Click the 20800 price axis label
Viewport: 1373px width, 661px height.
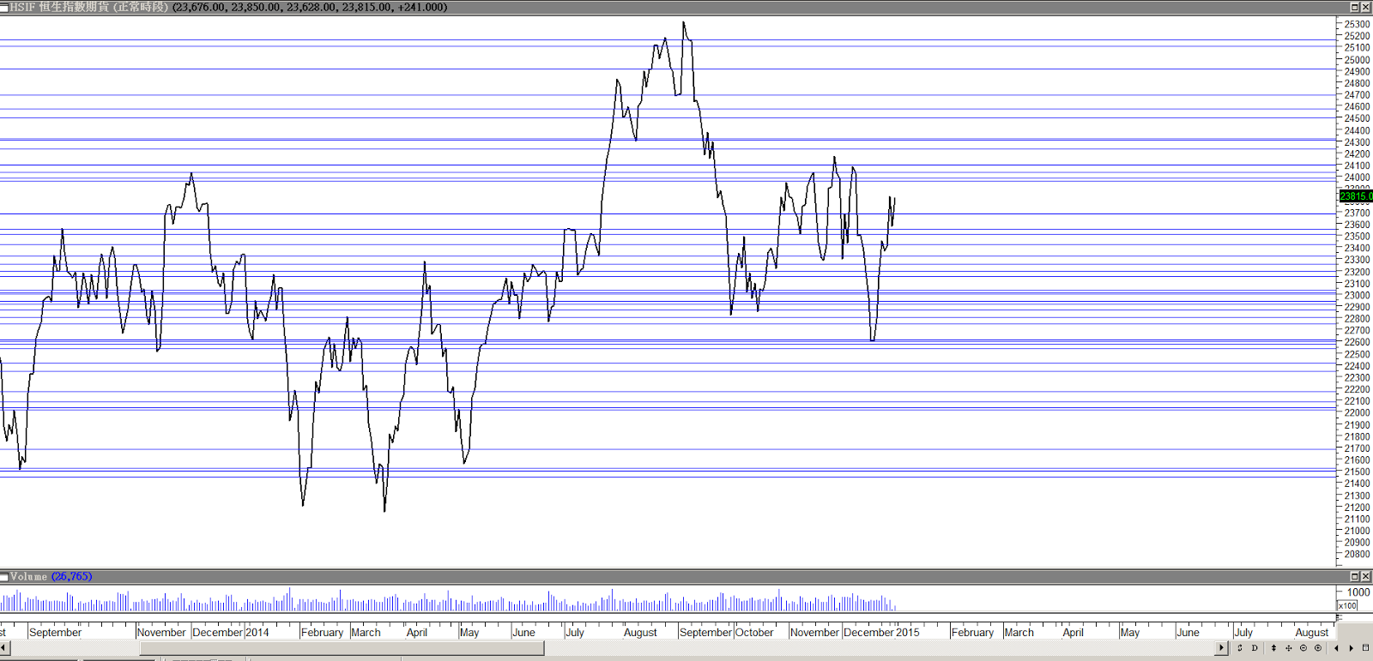[1357, 555]
